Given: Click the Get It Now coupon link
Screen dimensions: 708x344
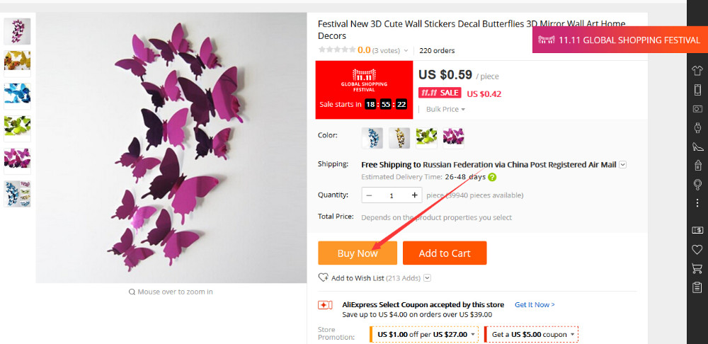Looking at the screenshot, I should point(535,304).
